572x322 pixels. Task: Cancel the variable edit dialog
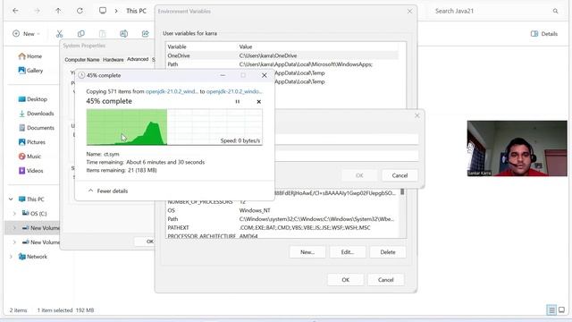pos(400,175)
